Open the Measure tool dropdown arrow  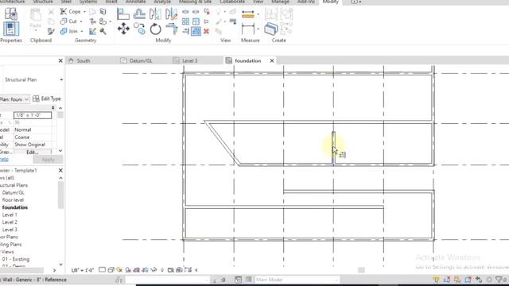tap(258, 14)
